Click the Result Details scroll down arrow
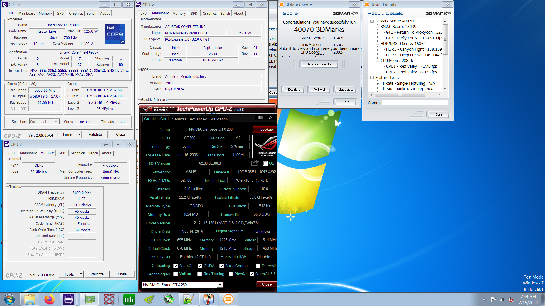The width and height of the screenshot is (545, 306). [445, 89]
